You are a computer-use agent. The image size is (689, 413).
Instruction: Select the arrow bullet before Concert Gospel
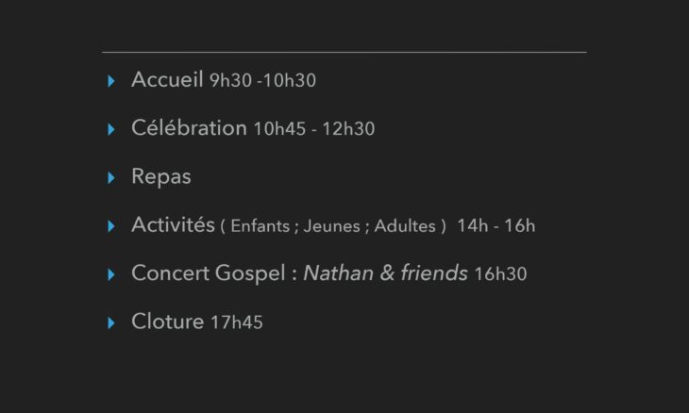tap(111, 274)
